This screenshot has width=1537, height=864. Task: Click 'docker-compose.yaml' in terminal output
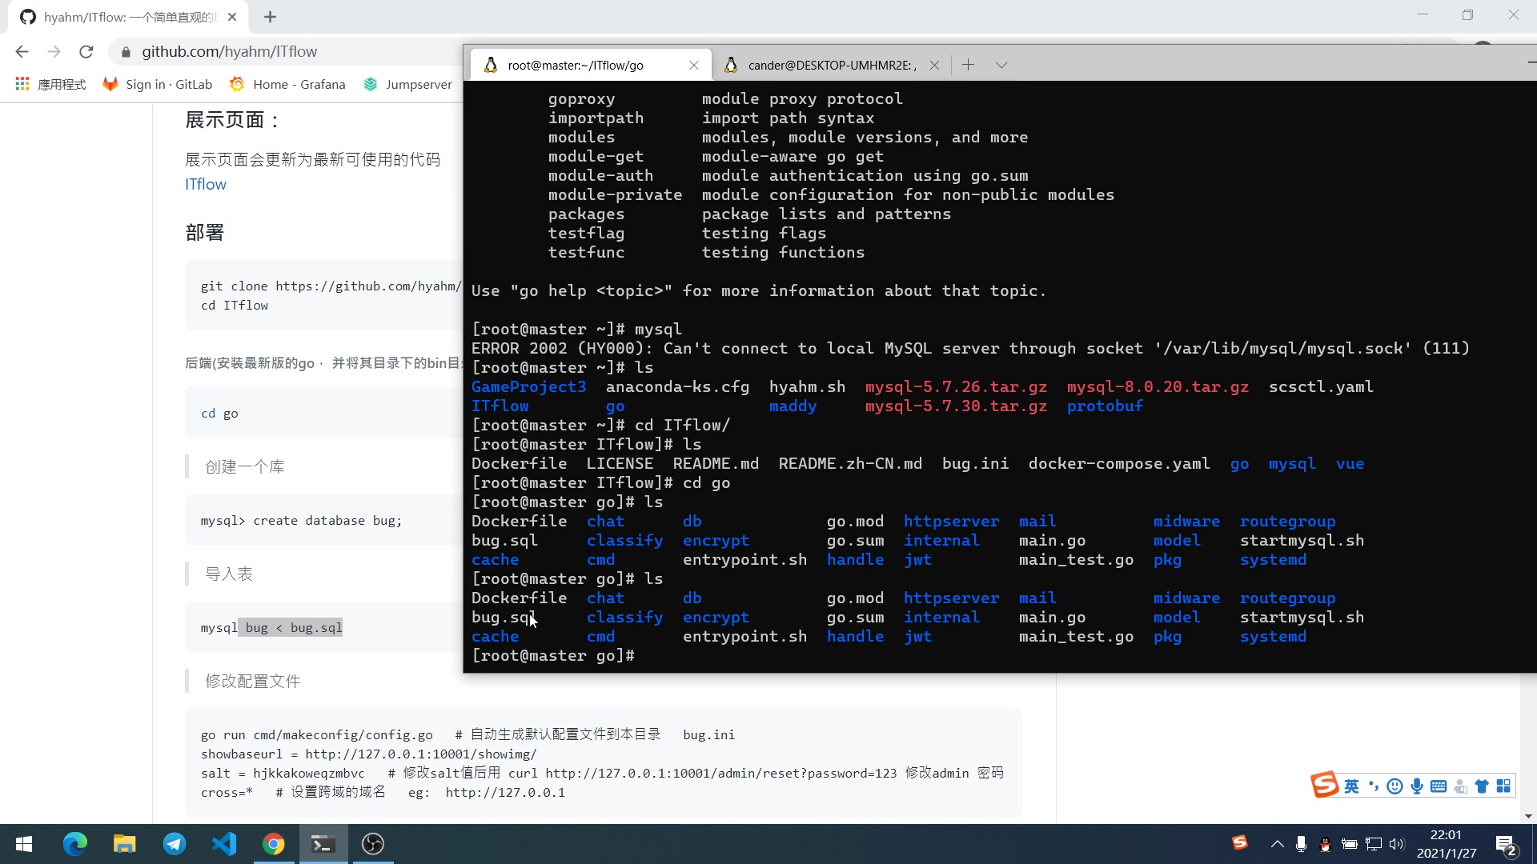click(1119, 464)
